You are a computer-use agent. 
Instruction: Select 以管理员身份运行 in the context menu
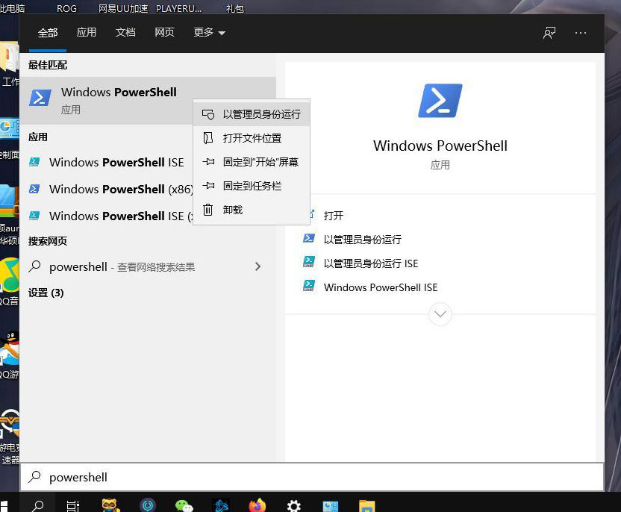(251, 114)
